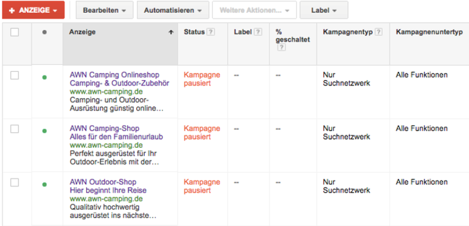This screenshot has width=469, height=226.
Task: Open AWN Outdoor-Shop ad headline link
Action: (103, 182)
